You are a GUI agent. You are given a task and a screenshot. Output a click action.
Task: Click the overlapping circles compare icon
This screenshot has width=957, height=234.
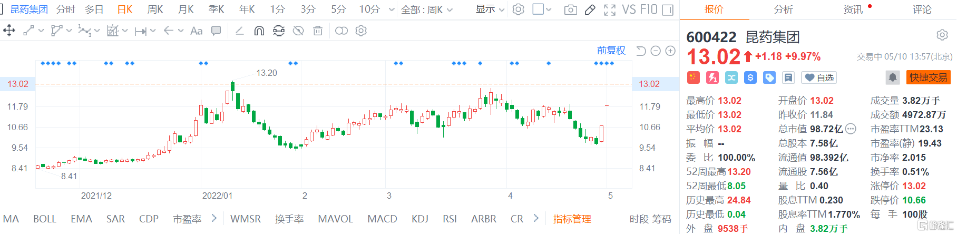[x=341, y=31]
